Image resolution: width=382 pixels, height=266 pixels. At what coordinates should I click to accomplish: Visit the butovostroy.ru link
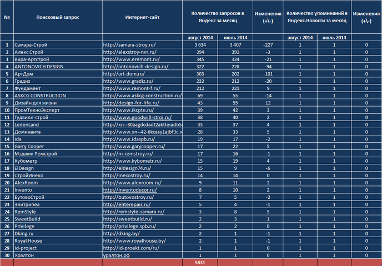click(x=129, y=197)
